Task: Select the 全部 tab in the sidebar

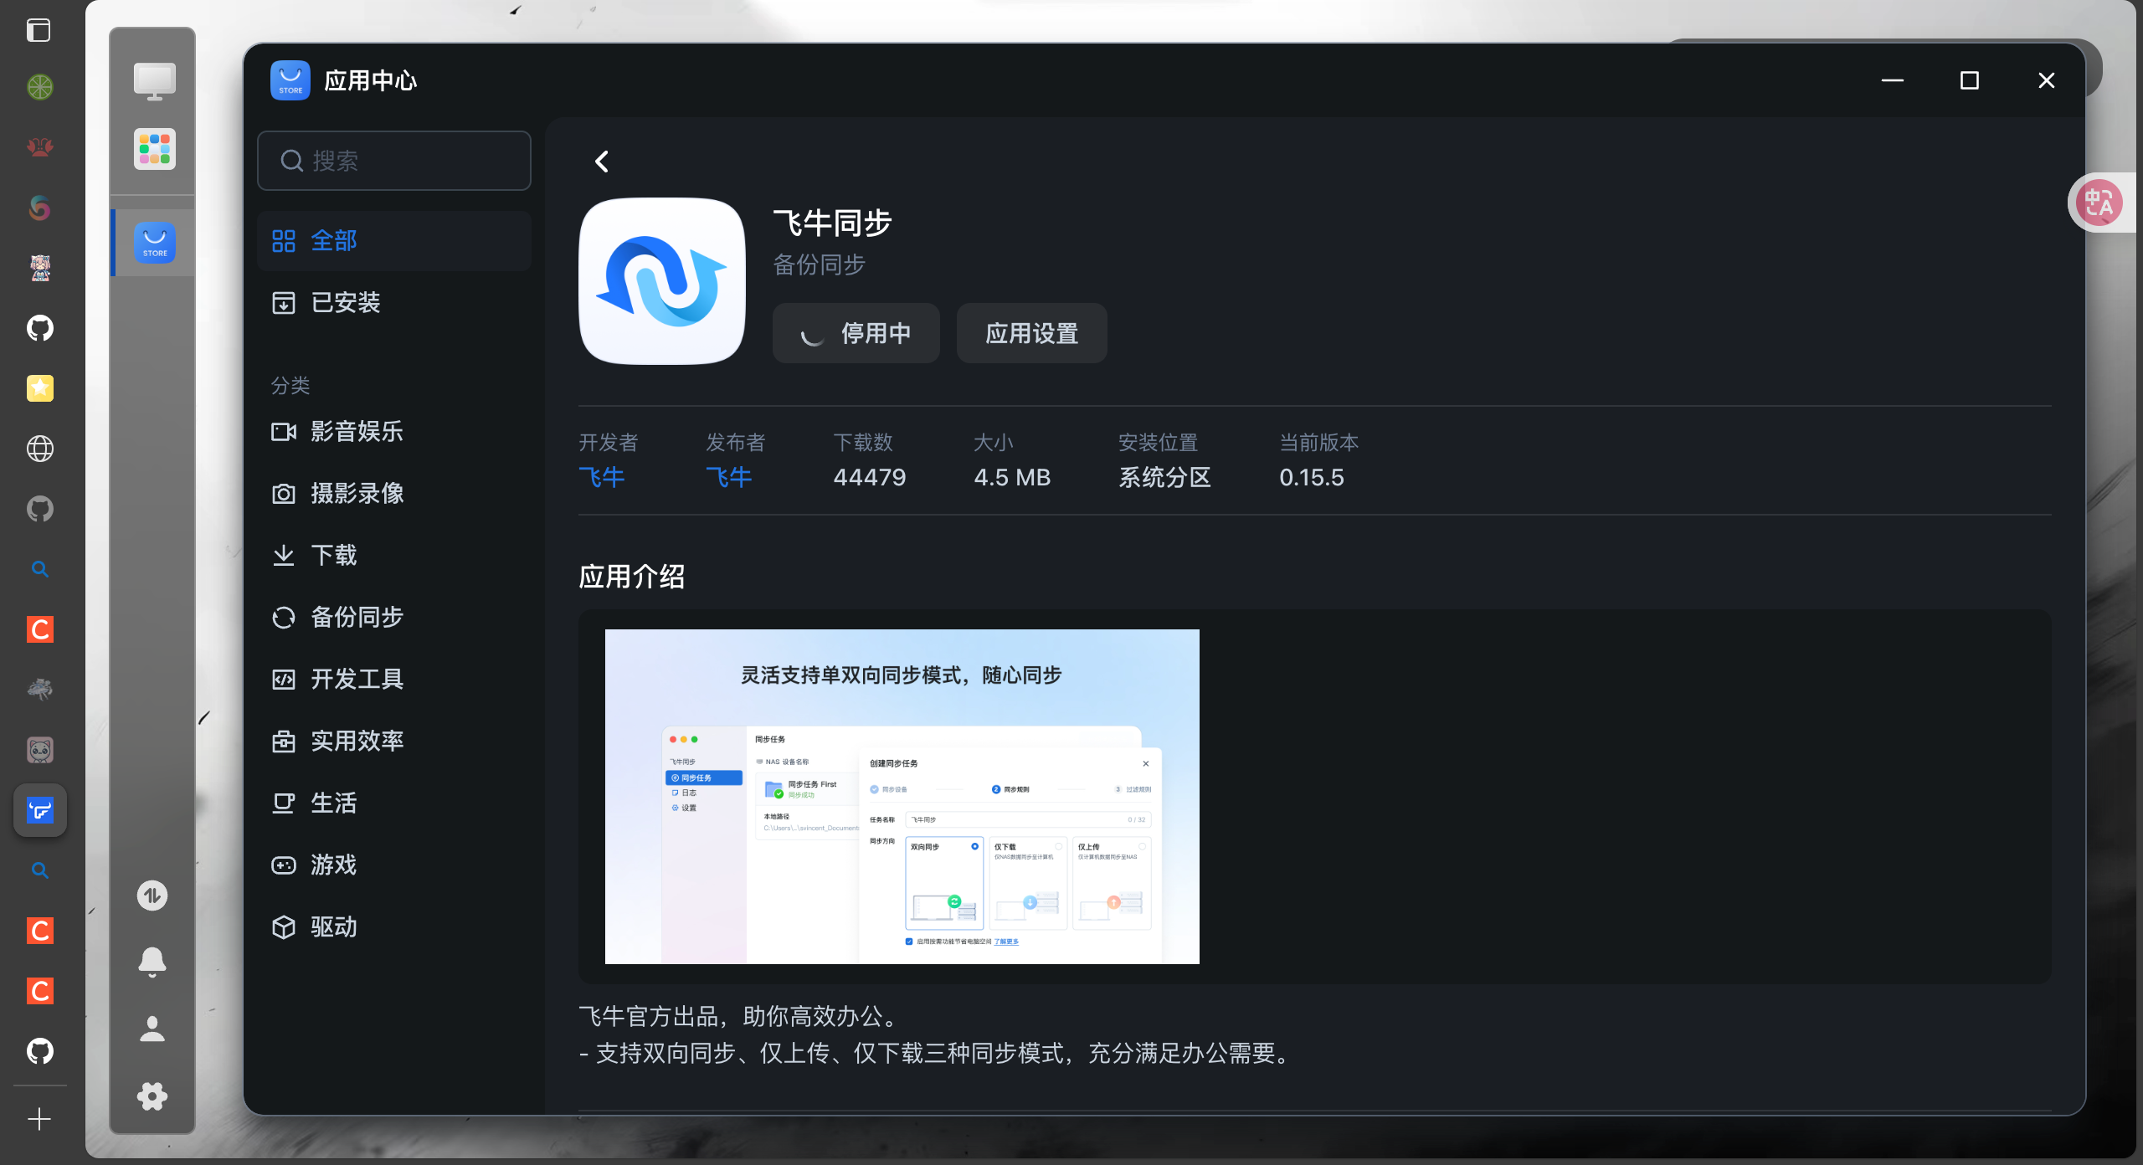Action: (x=394, y=241)
